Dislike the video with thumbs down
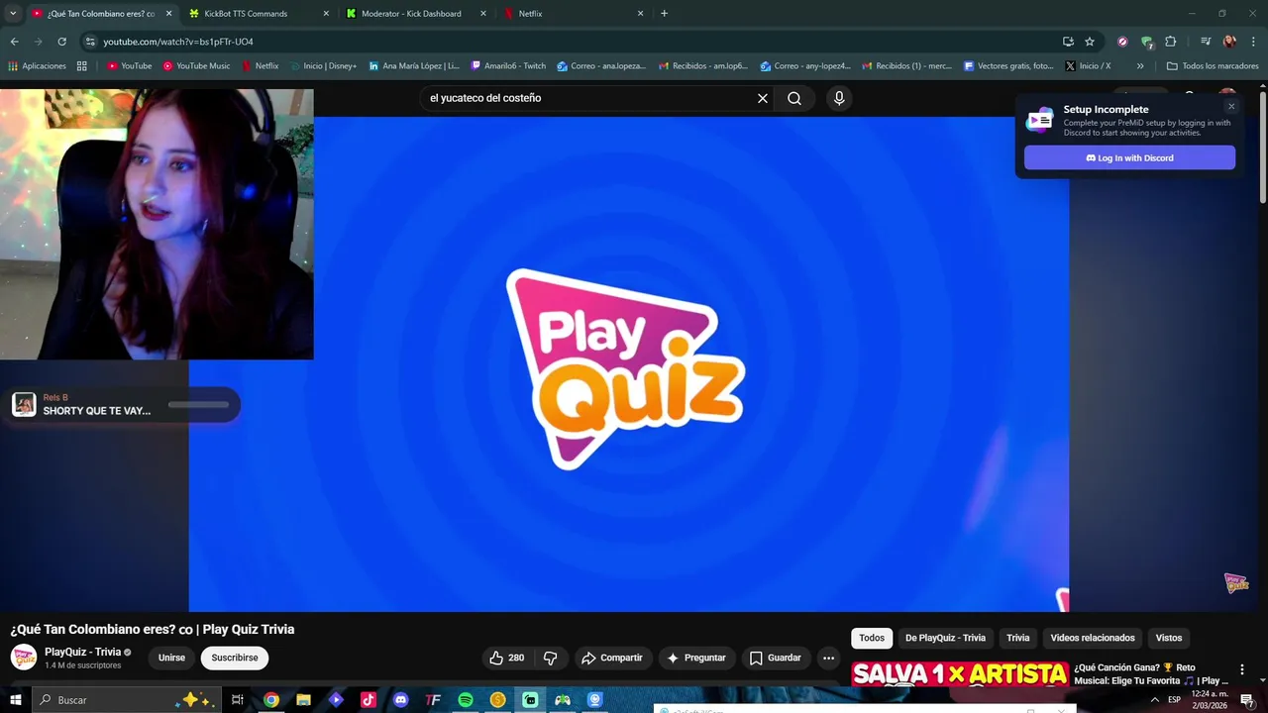This screenshot has width=1268, height=713. pos(551,658)
